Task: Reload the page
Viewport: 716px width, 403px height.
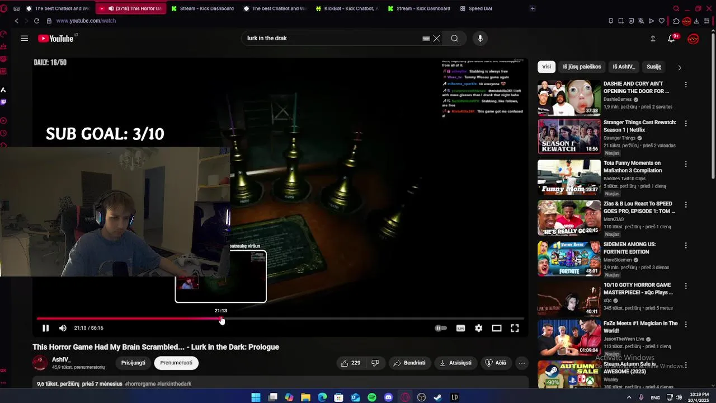Action: [x=36, y=21]
